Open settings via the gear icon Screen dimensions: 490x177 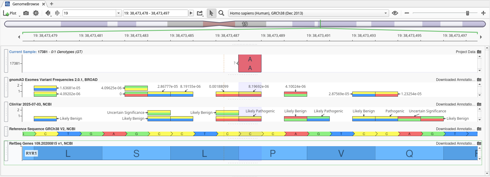pyautogui.click(x=36, y=13)
